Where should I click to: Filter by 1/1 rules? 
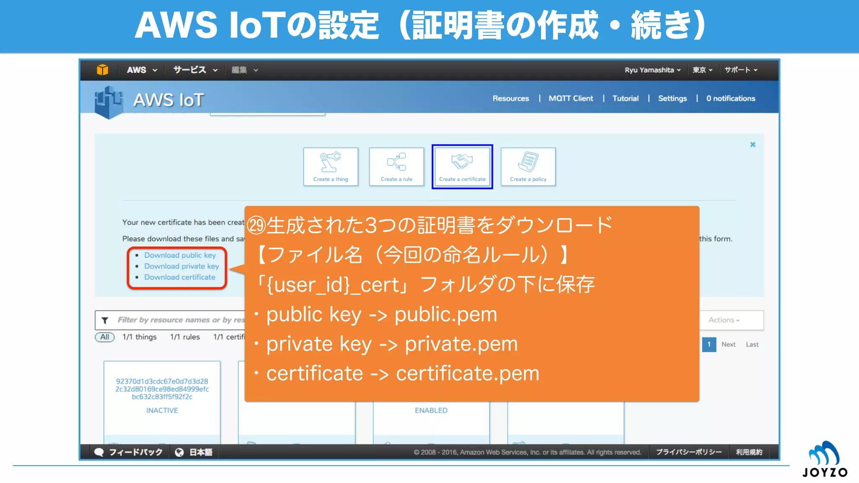pyautogui.click(x=185, y=337)
